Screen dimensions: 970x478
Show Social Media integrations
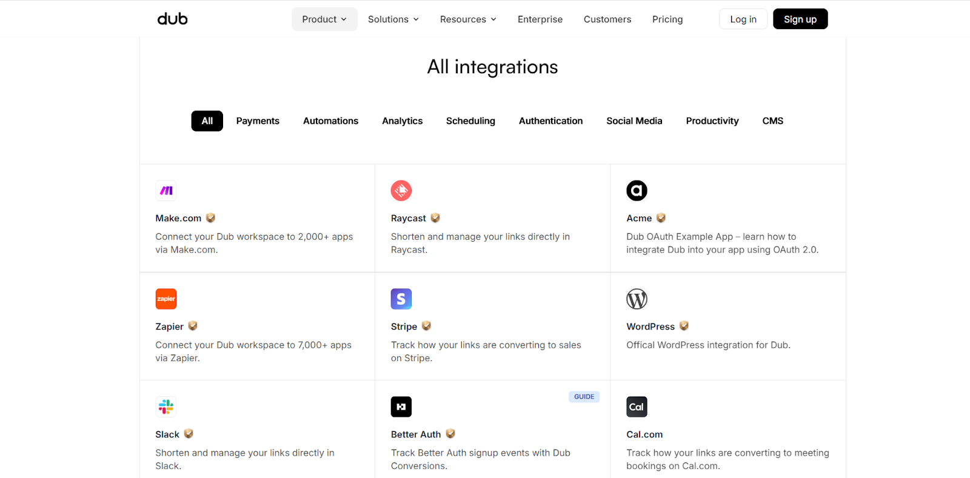click(634, 121)
